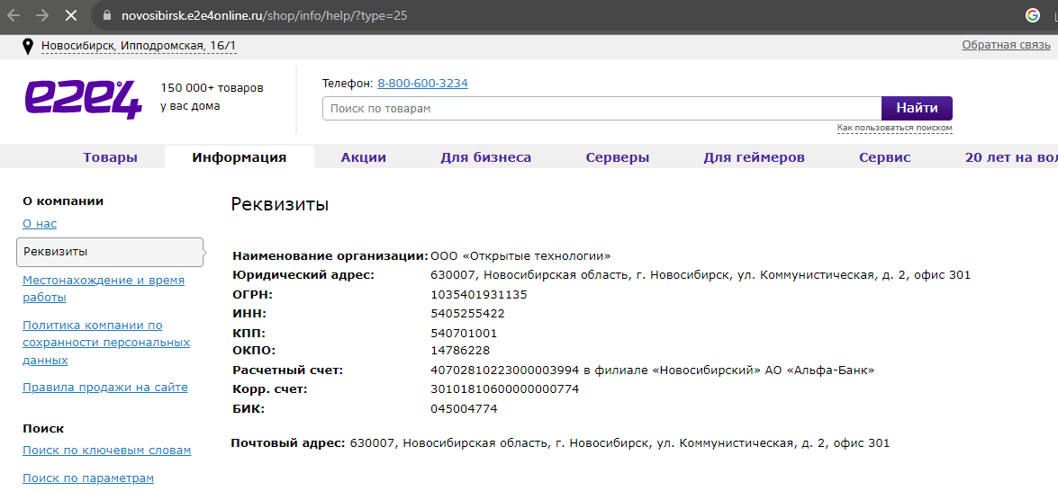Screen dimensions: 1058x500
Task: Open the Акции tab
Action: pyautogui.click(x=363, y=157)
